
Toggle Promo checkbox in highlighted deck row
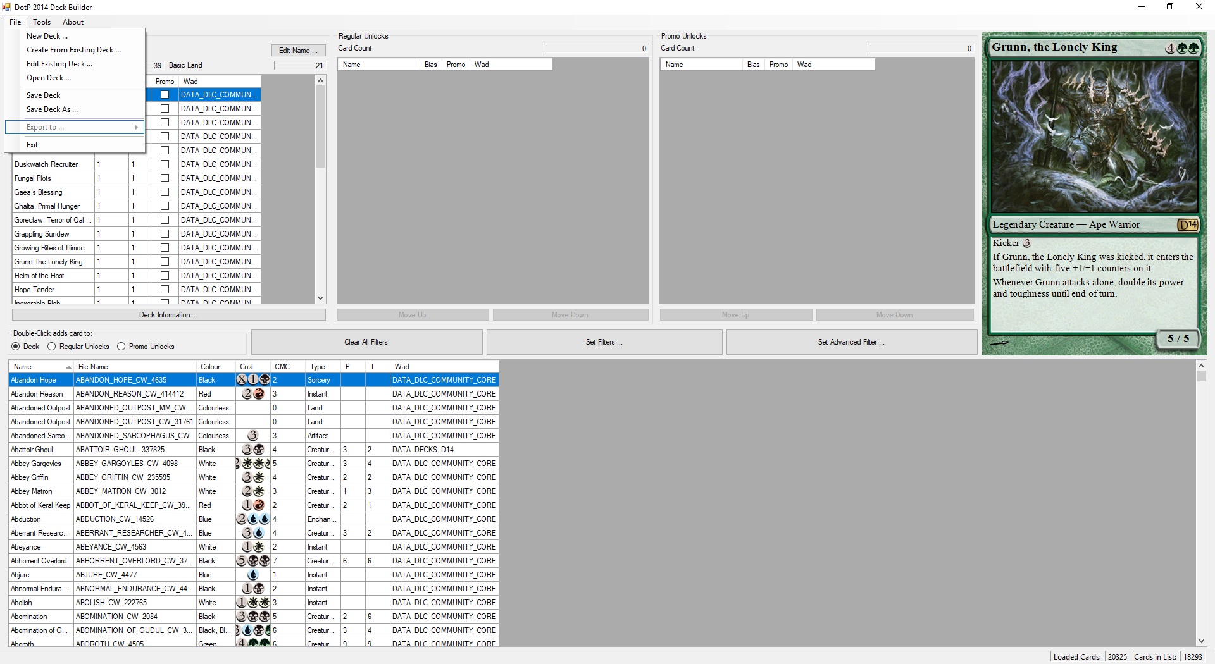pyautogui.click(x=165, y=95)
